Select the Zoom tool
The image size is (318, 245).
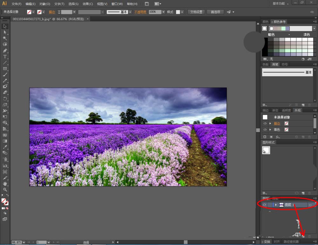[x=5, y=190]
